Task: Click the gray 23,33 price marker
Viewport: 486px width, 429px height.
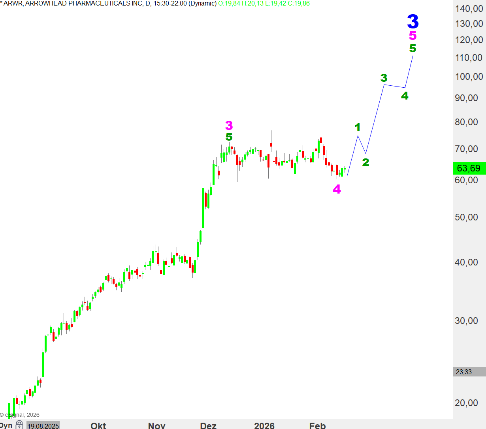Action: pyautogui.click(x=469, y=372)
